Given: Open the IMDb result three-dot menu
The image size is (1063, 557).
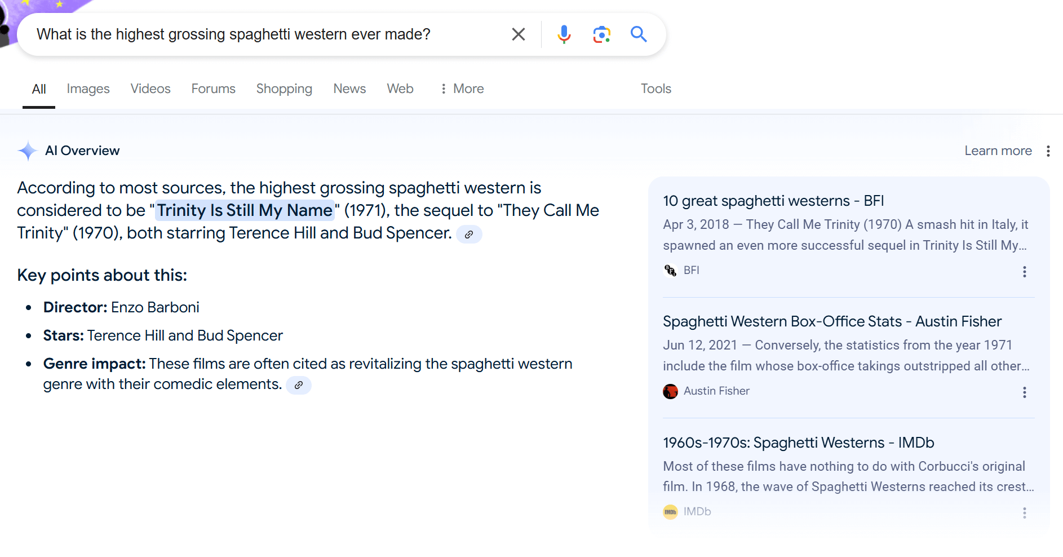Looking at the screenshot, I should pos(1024,513).
